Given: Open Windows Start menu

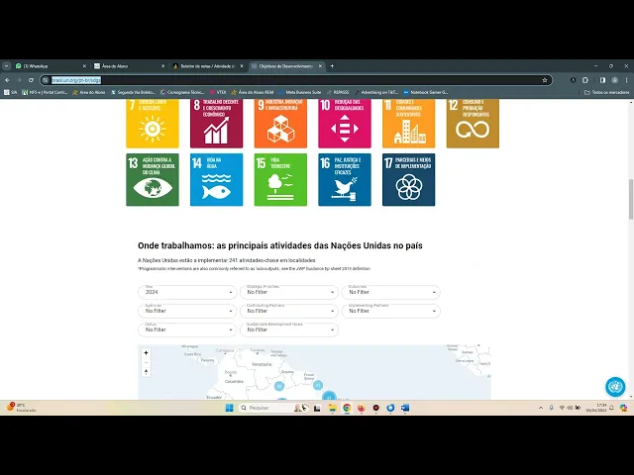Looking at the screenshot, I should point(229,408).
